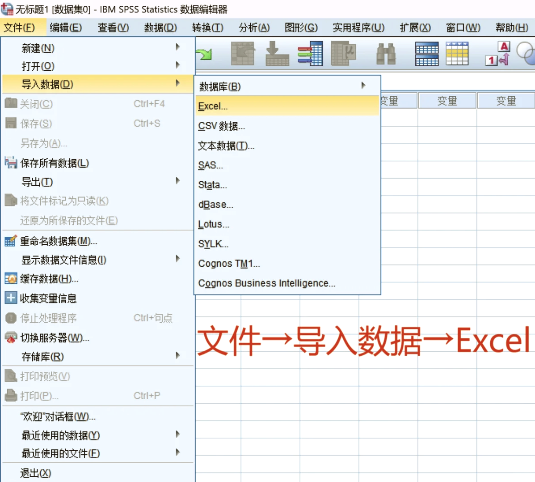This screenshot has height=482, width=535.
Task: Open the 图形(G) menu
Action: (301, 28)
